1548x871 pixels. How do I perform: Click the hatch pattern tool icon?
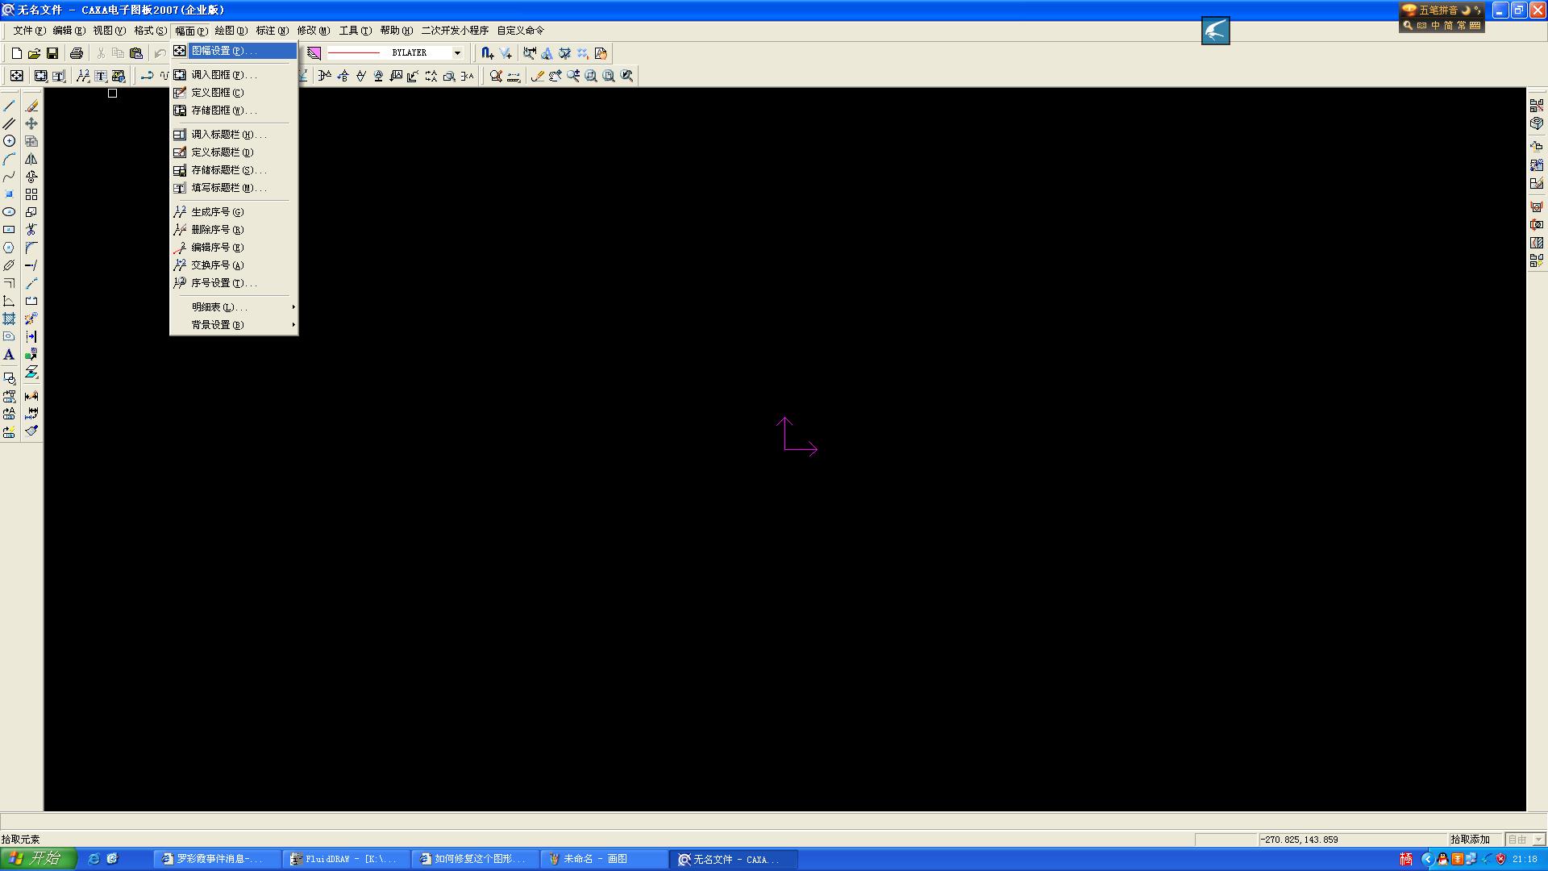(9, 319)
